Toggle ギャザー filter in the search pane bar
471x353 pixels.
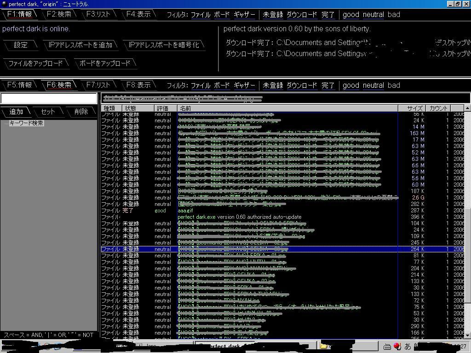[x=244, y=85]
